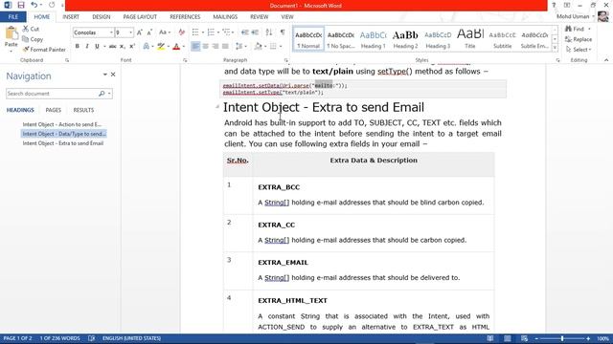Image resolution: width=613 pixels, height=344 pixels.
Task: Toggle italic formatting
Action: 87,47
